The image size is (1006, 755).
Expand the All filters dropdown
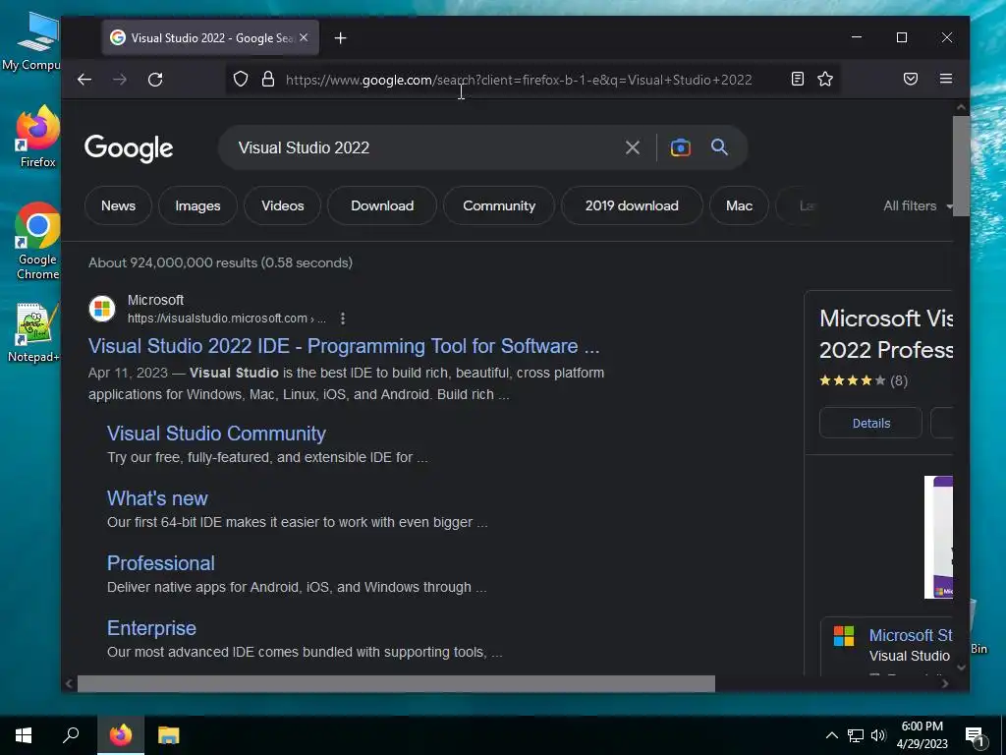click(x=918, y=206)
